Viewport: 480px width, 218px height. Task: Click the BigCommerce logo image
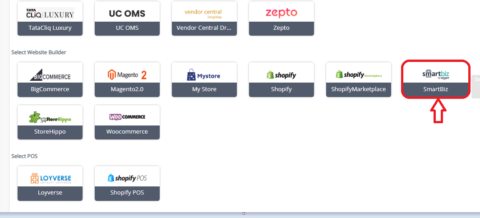point(50,75)
